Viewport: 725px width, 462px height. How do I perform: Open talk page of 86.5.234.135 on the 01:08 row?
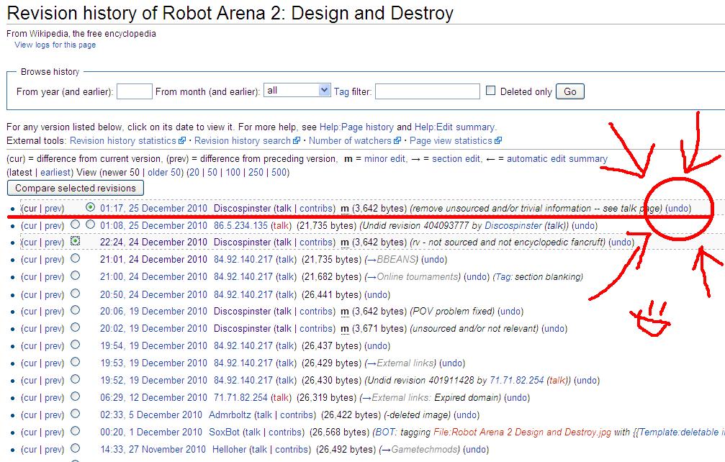point(282,225)
